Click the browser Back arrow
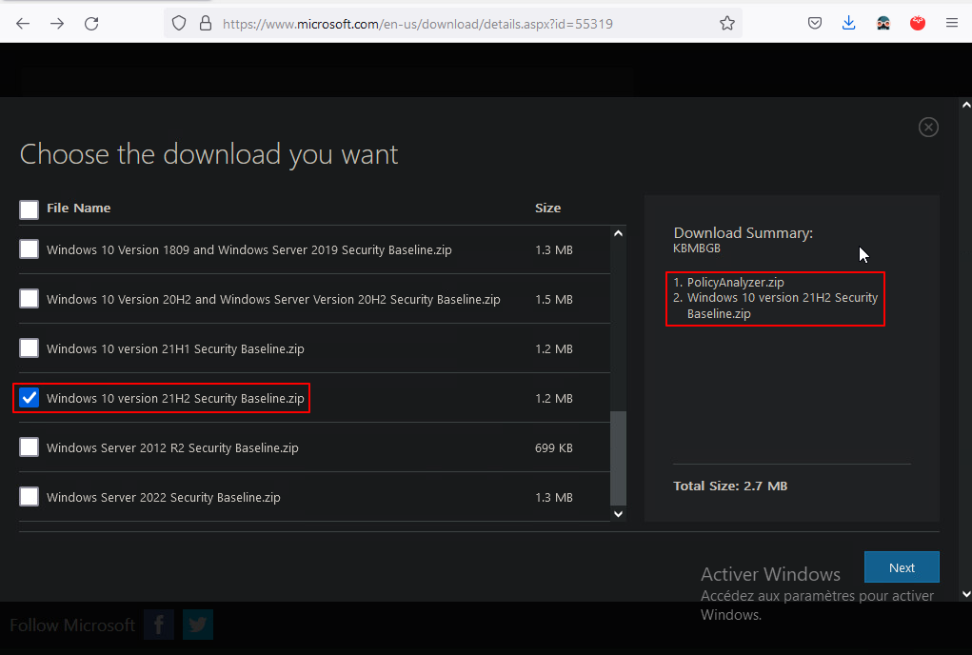This screenshot has height=655, width=972. [x=23, y=23]
